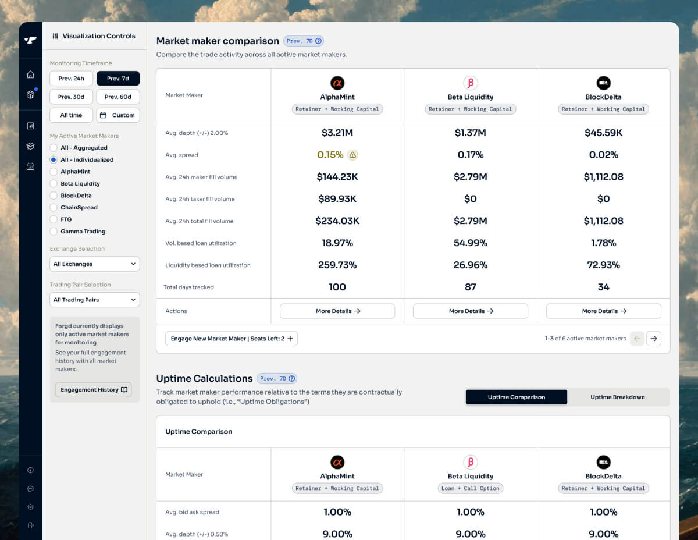Open the cube icon with blue dot

30,94
